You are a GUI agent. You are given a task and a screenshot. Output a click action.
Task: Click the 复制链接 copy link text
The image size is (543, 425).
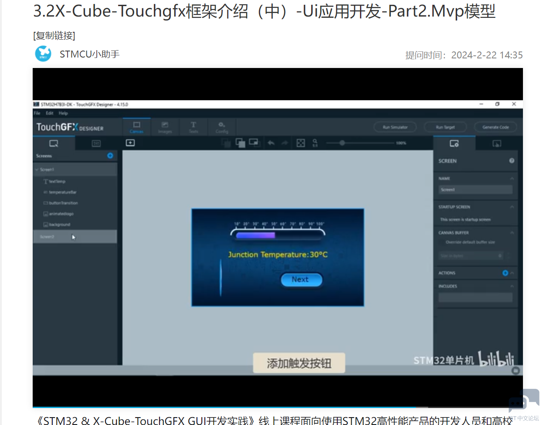(x=54, y=36)
